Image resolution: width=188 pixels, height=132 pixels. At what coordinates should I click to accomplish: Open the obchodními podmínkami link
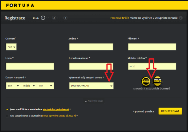point(56,109)
